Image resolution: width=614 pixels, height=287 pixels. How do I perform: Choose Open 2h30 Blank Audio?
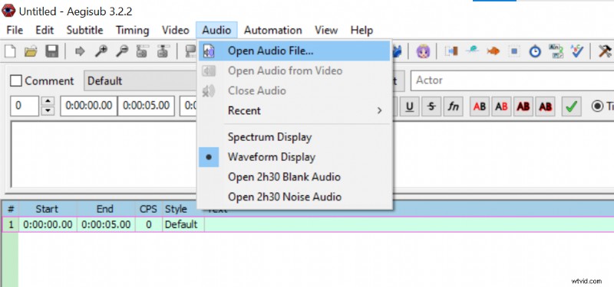point(295,177)
